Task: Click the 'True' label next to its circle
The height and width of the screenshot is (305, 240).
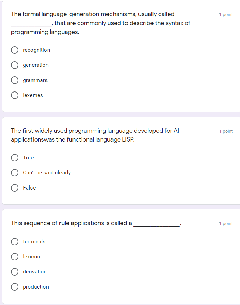Action: (28, 158)
